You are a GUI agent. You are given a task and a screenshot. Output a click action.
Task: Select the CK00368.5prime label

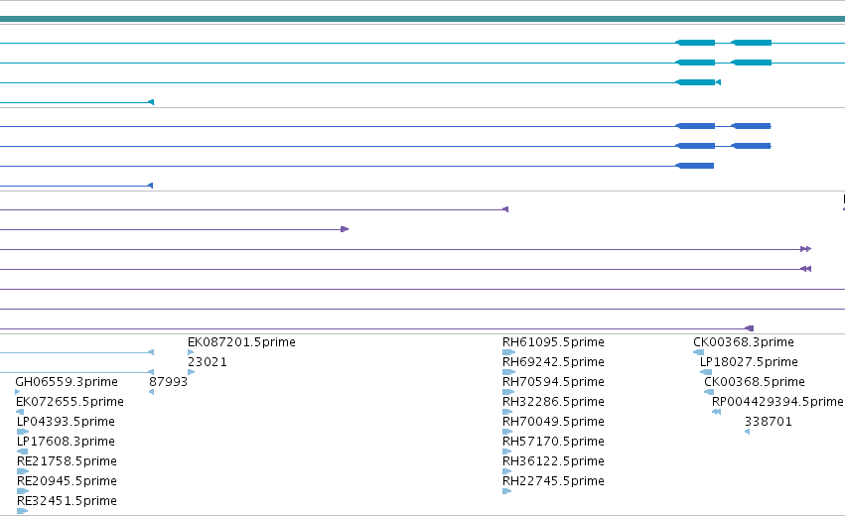[755, 382]
